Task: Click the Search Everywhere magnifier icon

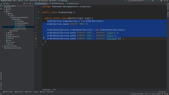Action: click(167, 1)
